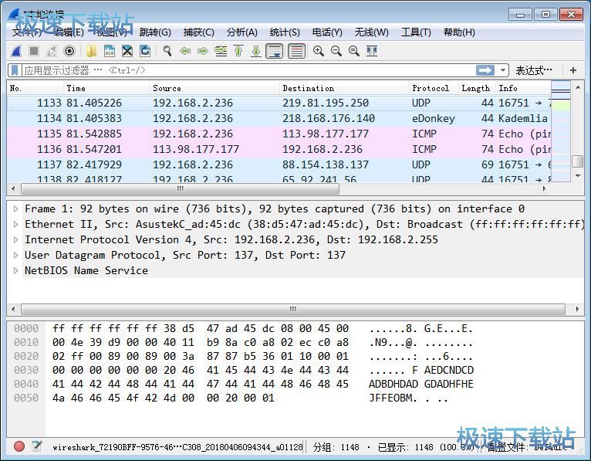Jump to the first packet (up arrow)

point(238,51)
